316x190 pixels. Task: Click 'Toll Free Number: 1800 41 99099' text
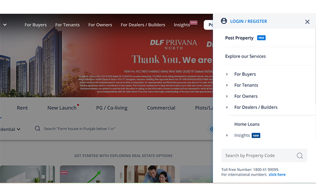(x=250, y=170)
